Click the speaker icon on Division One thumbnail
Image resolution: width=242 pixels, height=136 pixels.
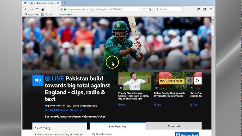coord(156,88)
